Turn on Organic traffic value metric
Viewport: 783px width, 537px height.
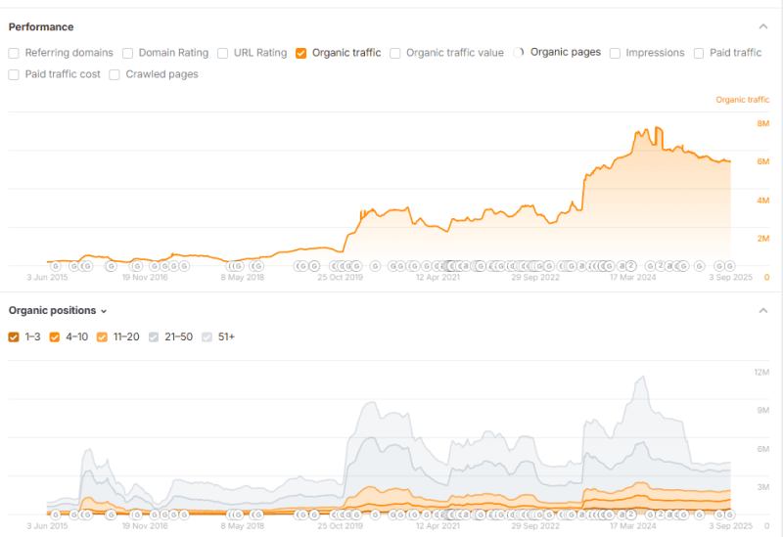(x=395, y=53)
